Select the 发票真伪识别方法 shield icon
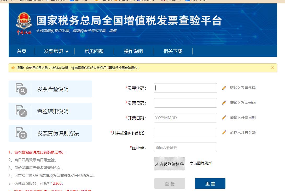The image size is (285, 191). click(x=21, y=133)
